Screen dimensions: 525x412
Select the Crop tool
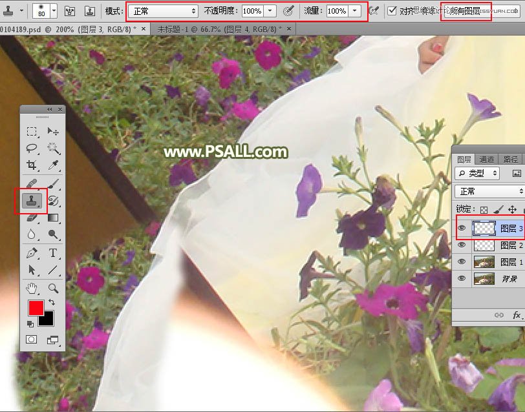coord(32,165)
